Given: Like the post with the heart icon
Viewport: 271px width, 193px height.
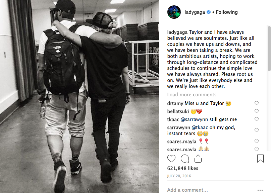Looking at the screenshot, I should [171, 159].
